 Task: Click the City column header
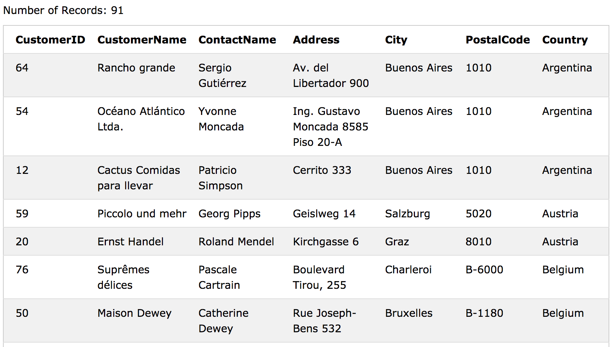point(396,40)
